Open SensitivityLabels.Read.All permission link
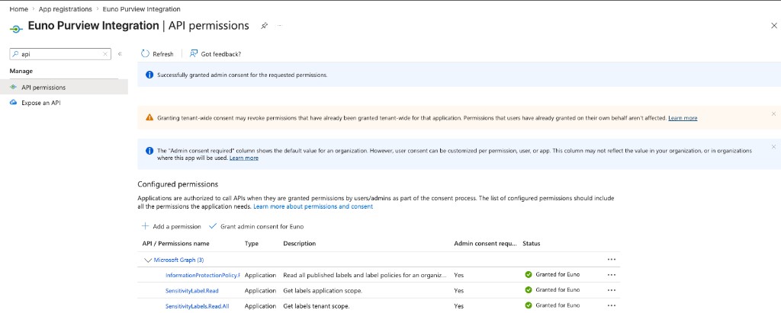 tap(198, 306)
